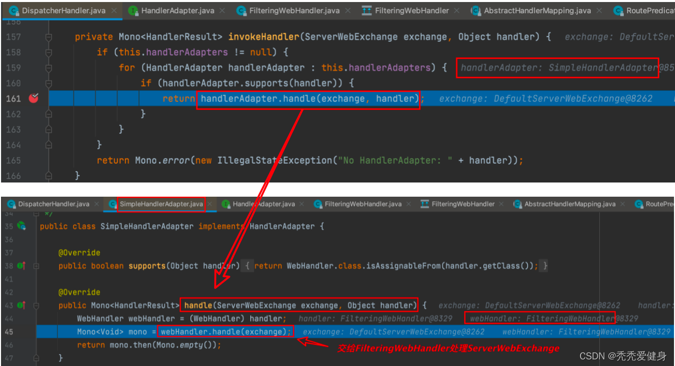Open AbstractHandlerMapping.java tab in SimpleHandlerAdapter editor
Viewport: 675px width, 366px height.
(570, 204)
